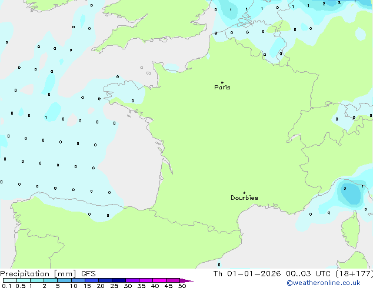Click the forecast date 'Th 01-01-2026 00..03 UTC'
This screenshot has height=288, width=373.
(272, 274)
